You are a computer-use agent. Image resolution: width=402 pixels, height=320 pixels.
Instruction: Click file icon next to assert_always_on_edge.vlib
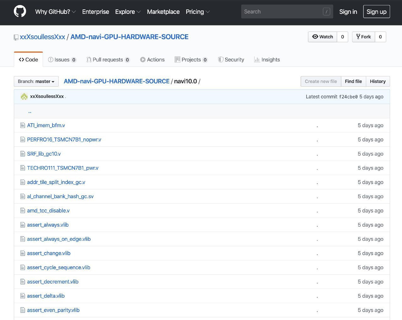coord(23,239)
